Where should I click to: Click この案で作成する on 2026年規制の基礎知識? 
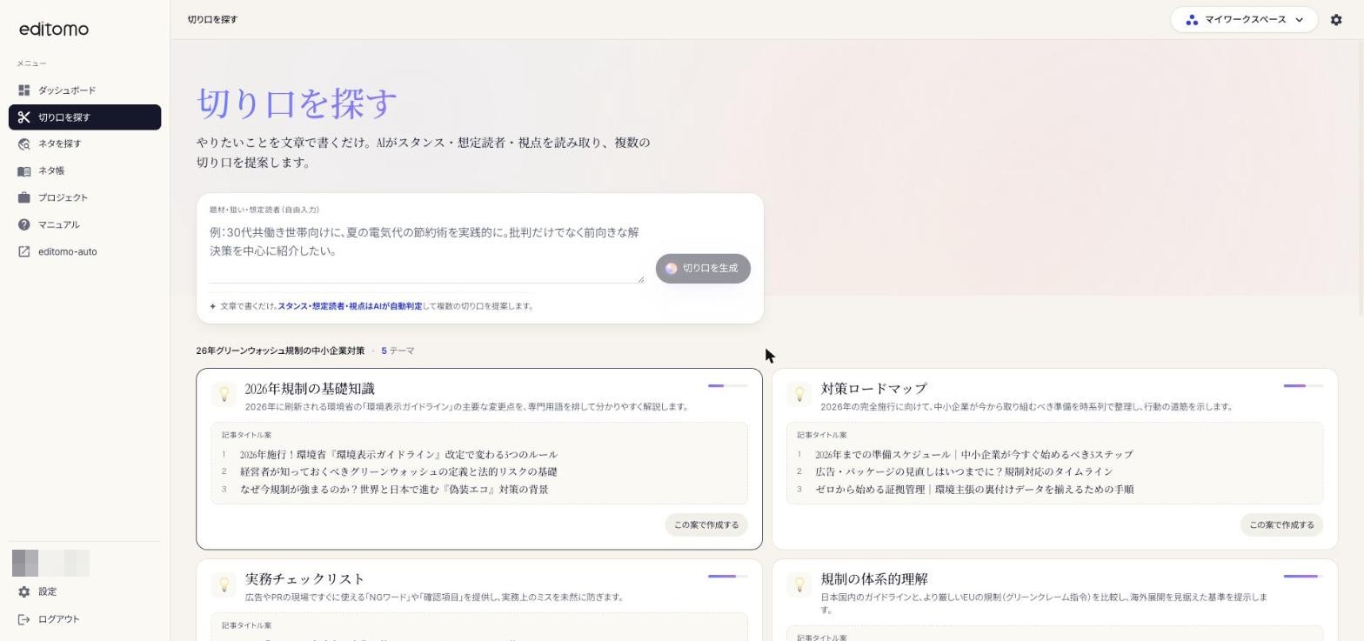click(x=706, y=525)
